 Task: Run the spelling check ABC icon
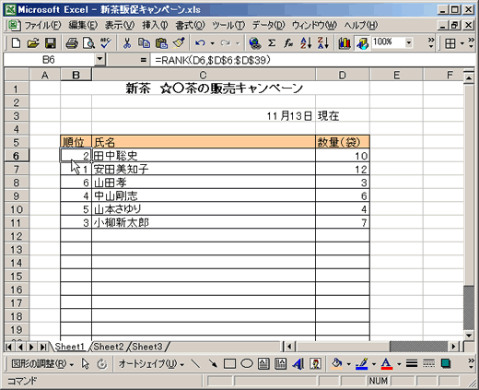(106, 42)
